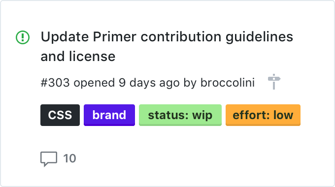The height and width of the screenshot is (187, 335).
Task: Select the green "status: wip" label
Action: coord(180,115)
